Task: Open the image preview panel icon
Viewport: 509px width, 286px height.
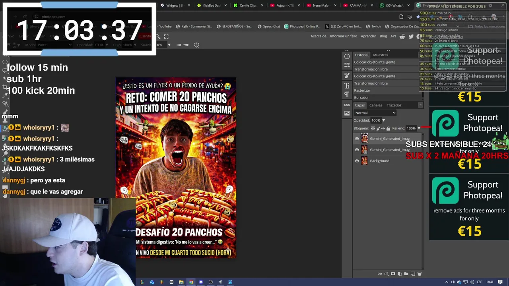Action: pos(347,113)
